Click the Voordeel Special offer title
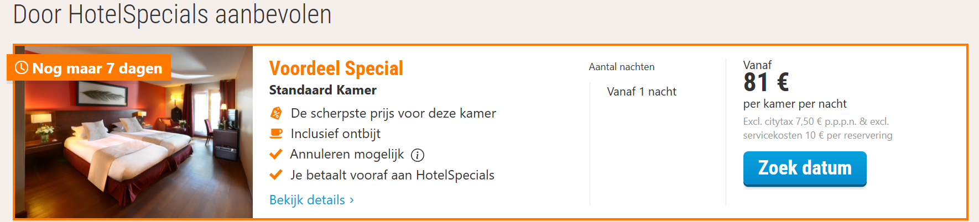Viewport: 979px width, 222px height. pos(336,68)
